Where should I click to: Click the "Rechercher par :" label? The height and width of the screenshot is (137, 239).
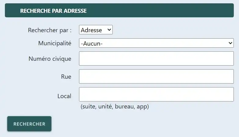pos(49,30)
